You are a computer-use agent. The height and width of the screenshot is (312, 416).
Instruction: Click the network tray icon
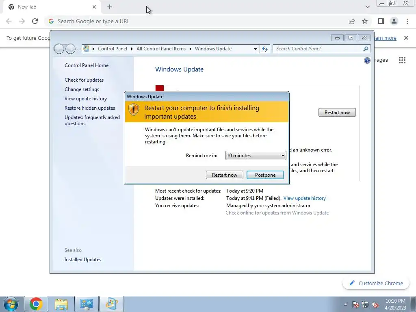365,304
